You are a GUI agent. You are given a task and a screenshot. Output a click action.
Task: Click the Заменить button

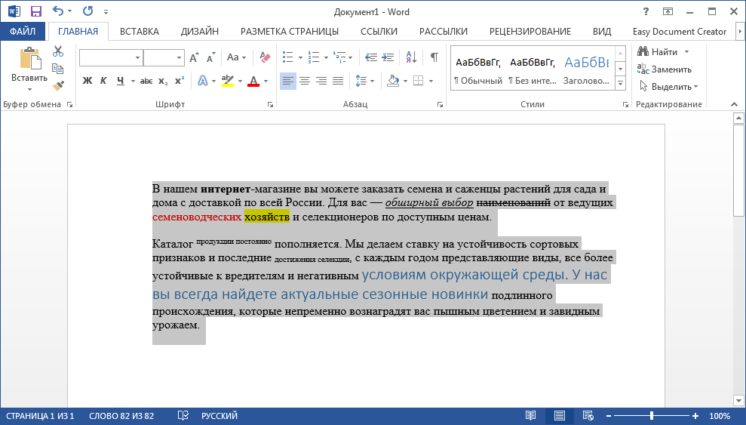(664, 69)
